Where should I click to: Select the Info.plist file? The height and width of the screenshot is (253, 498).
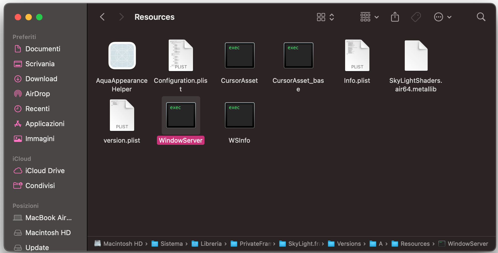(357, 55)
